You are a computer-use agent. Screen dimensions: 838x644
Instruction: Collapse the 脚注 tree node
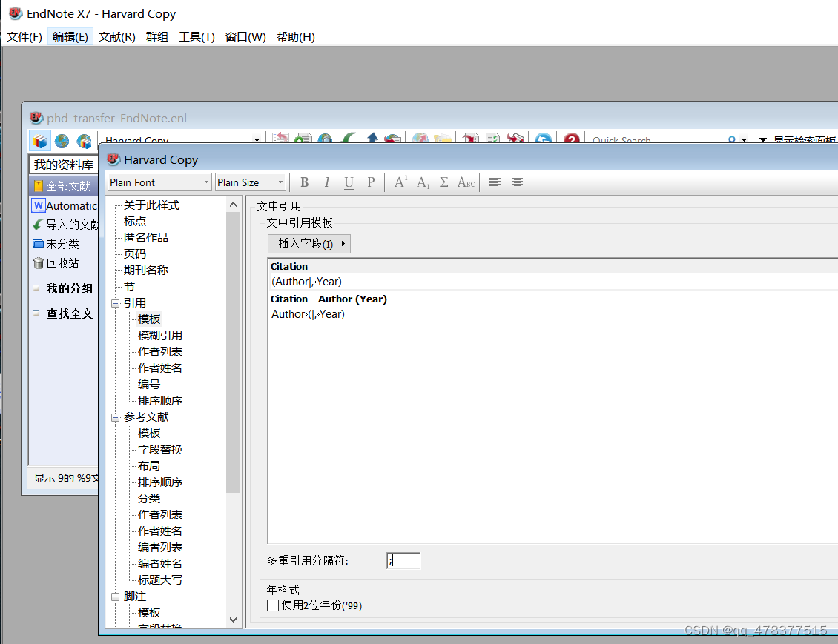pyautogui.click(x=115, y=597)
